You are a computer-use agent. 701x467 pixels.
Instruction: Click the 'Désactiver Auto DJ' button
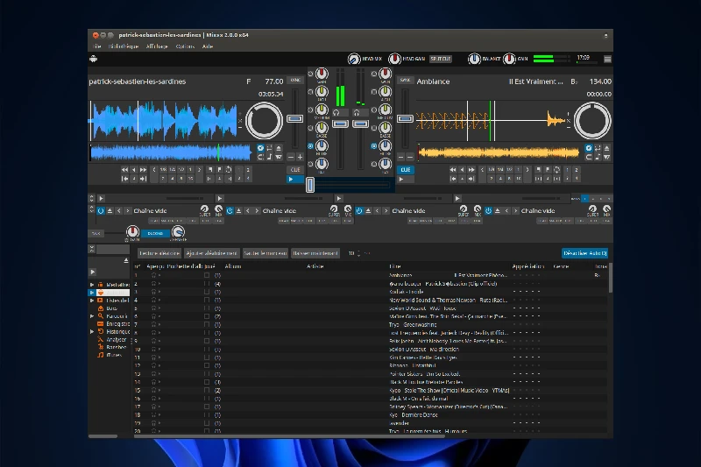pyautogui.click(x=584, y=253)
